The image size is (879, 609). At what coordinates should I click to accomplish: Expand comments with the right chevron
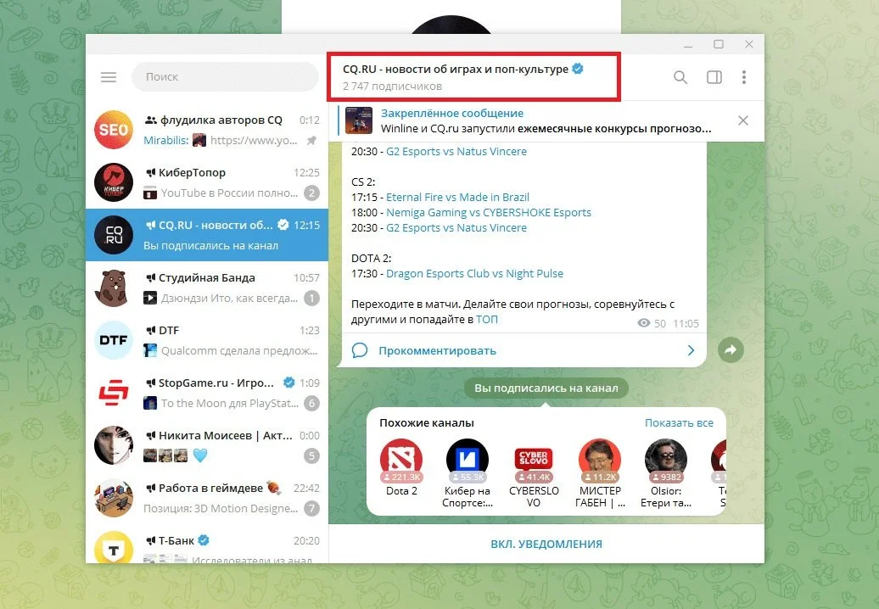click(x=691, y=350)
